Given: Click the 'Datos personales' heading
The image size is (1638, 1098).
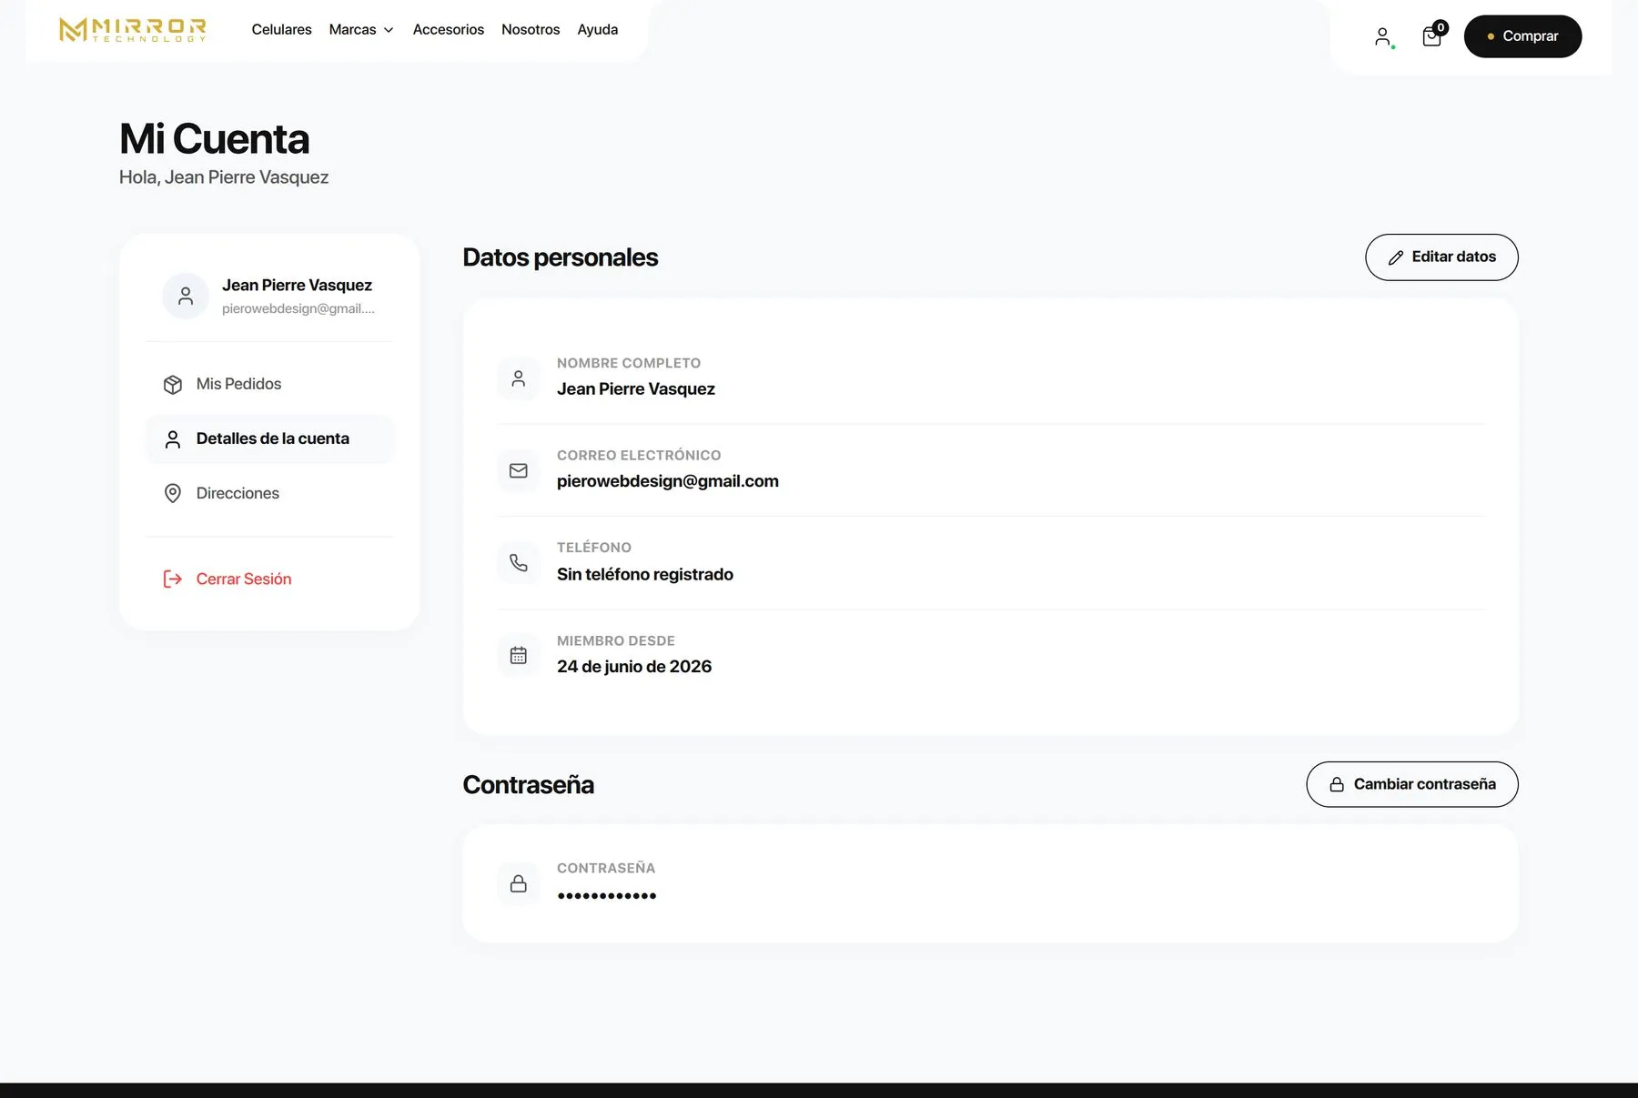Looking at the screenshot, I should click(x=561, y=257).
